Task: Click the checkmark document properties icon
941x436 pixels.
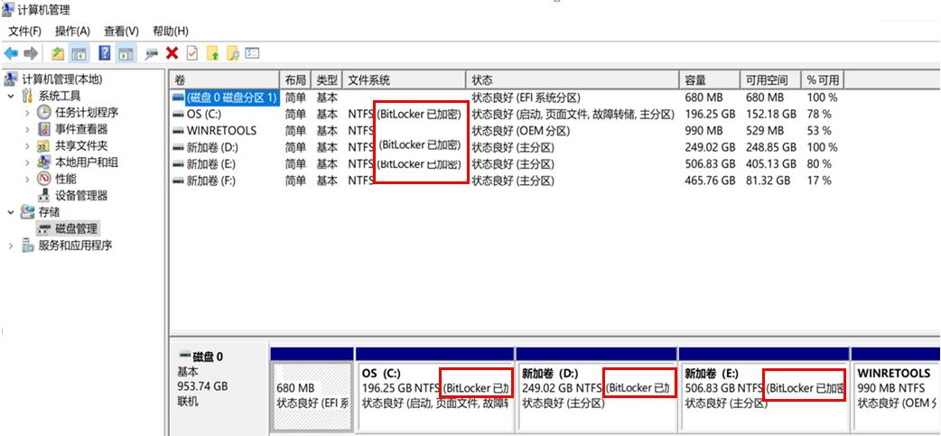Action: (192, 53)
